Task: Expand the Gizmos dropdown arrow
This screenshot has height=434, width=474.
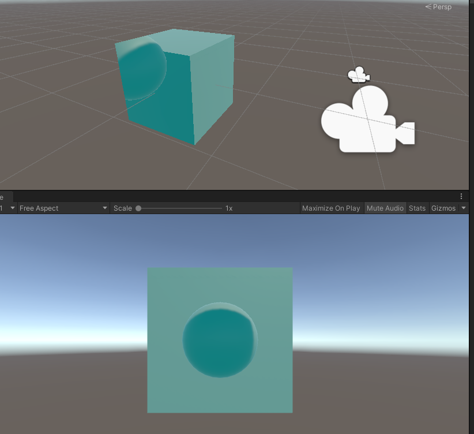Action: tap(464, 208)
